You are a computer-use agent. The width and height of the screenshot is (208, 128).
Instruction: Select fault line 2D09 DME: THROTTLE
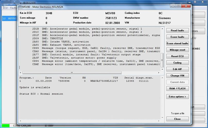pos(48,38)
